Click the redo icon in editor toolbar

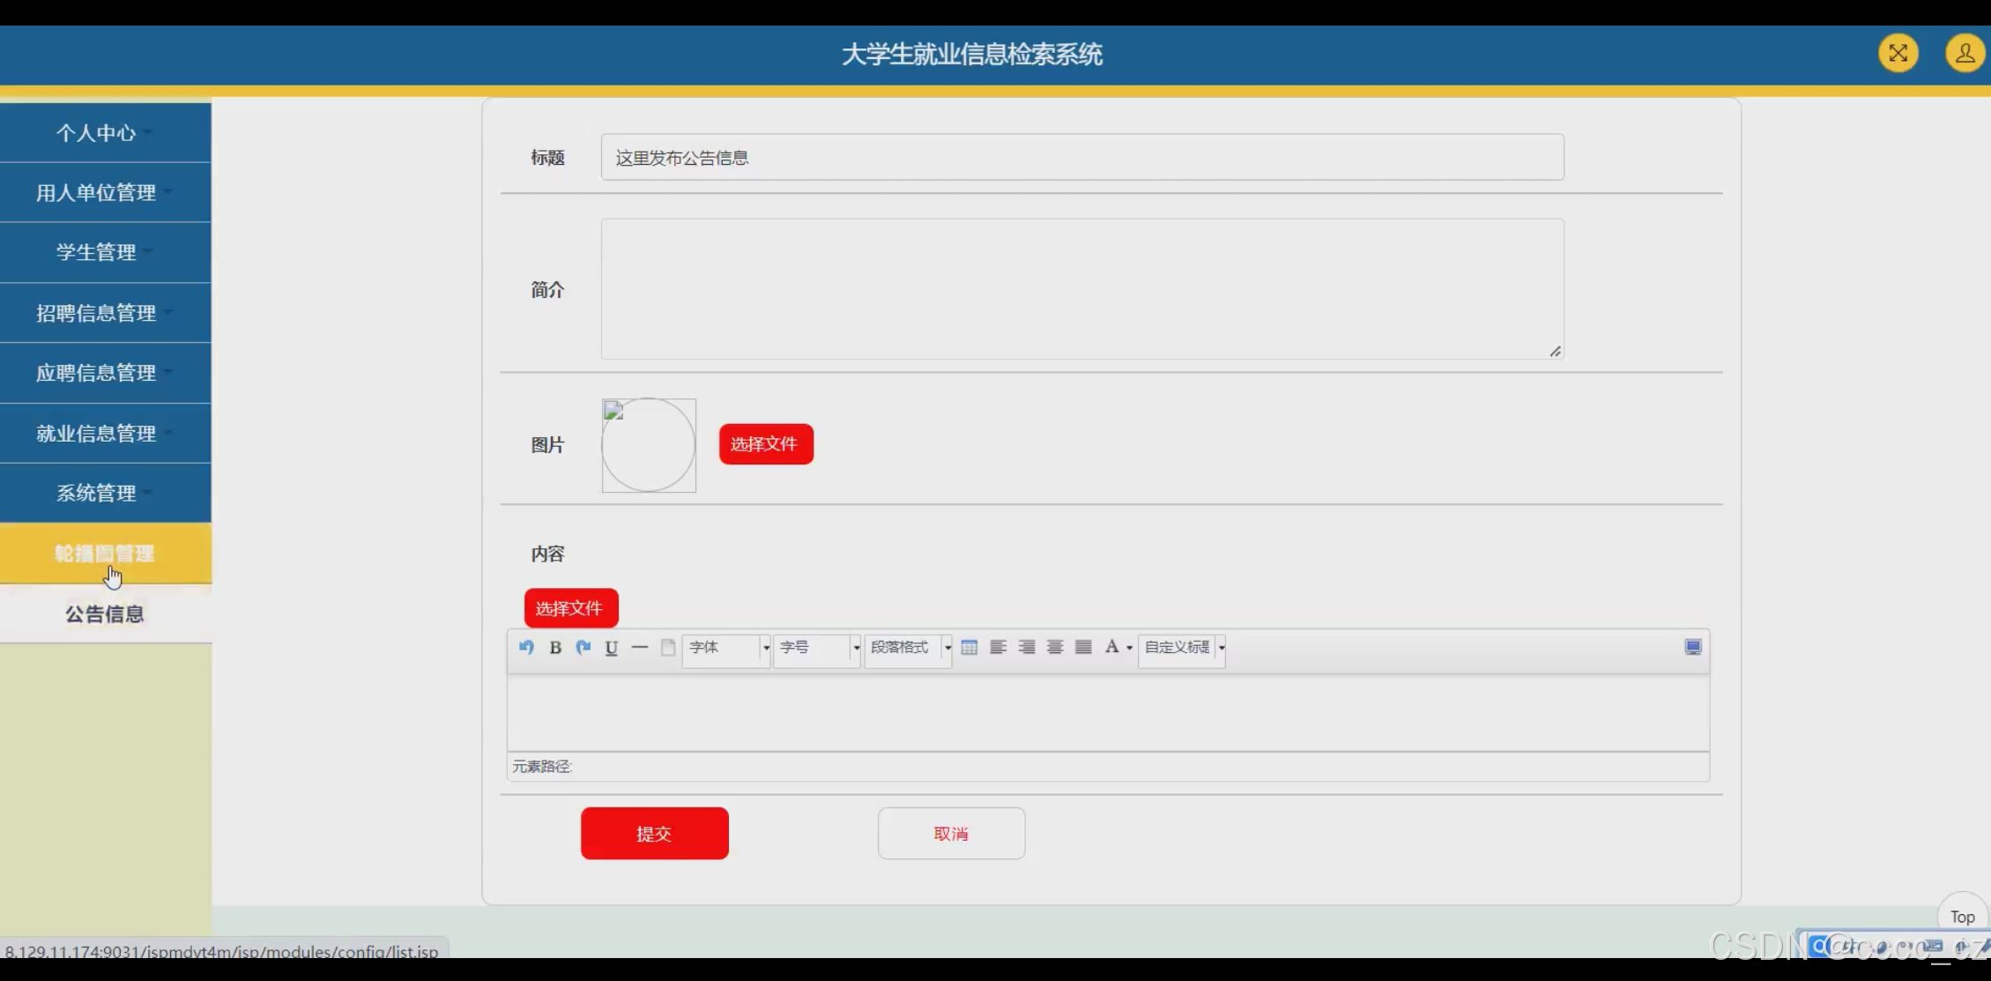click(583, 647)
